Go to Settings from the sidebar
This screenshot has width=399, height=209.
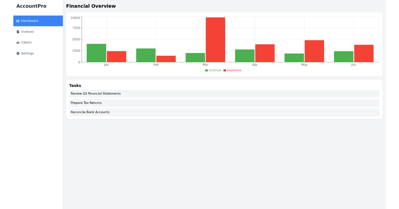(x=27, y=53)
